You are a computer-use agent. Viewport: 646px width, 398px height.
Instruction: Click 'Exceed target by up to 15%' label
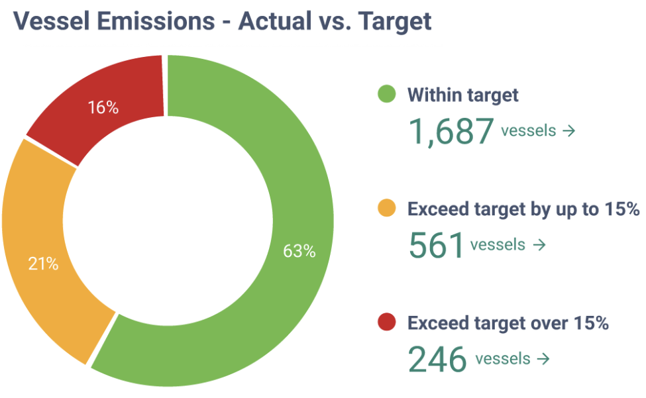pyautogui.click(x=523, y=210)
